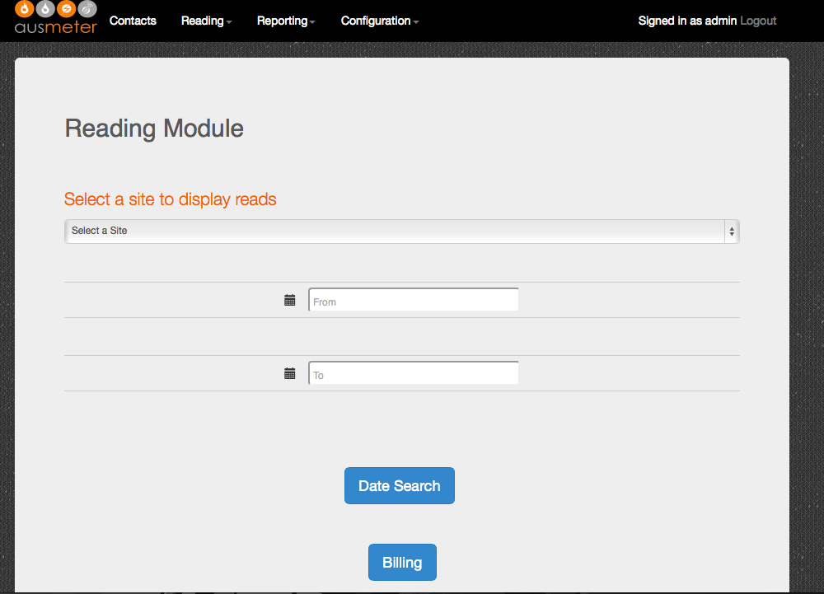Click the ausmeter logo text
Viewport: 824px width, 594px height.
click(55, 26)
